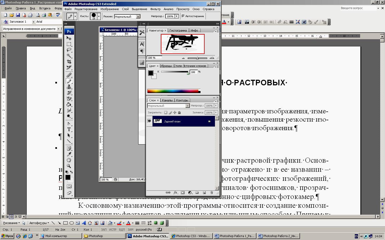
Task: Open the Режим blending mode dropdown
Action: 138,17
